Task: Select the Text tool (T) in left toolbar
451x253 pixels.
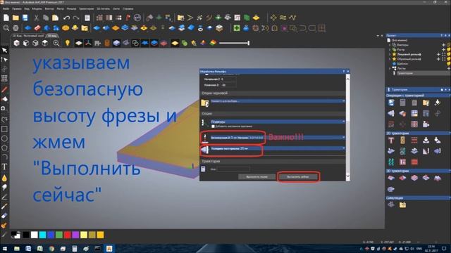Action: coord(4,167)
